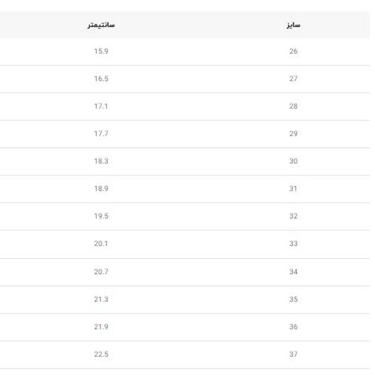This screenshot has width=375, height=375.
Task: Click size 34 cell
Action: [x=294, y=272]
